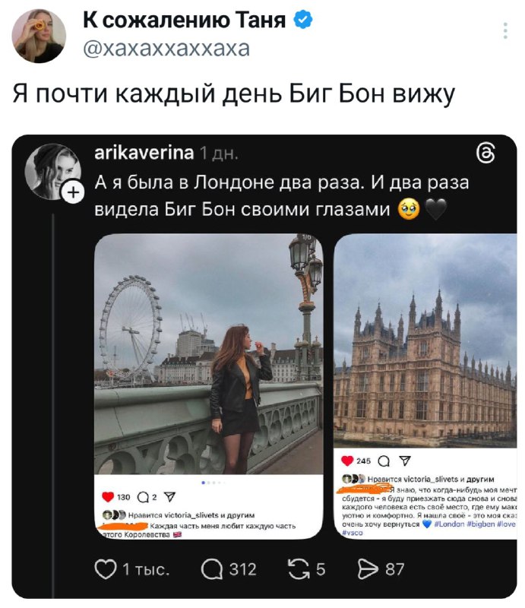Click the blue verified badge next to Таня
Viewport: 525px width, 608px height.
point(302,21)
